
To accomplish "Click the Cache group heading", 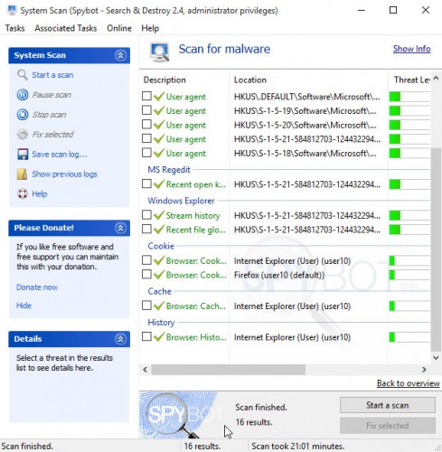I will 159,291.
